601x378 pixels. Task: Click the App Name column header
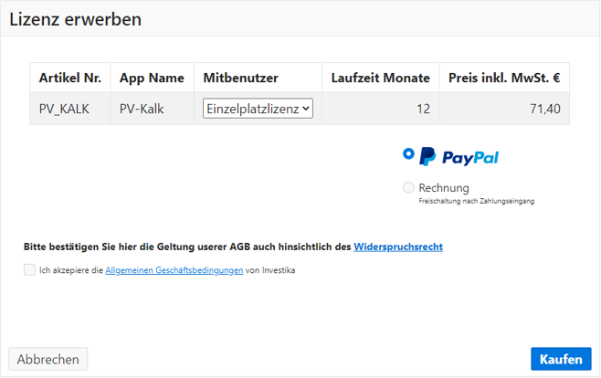tap(153, 78)
